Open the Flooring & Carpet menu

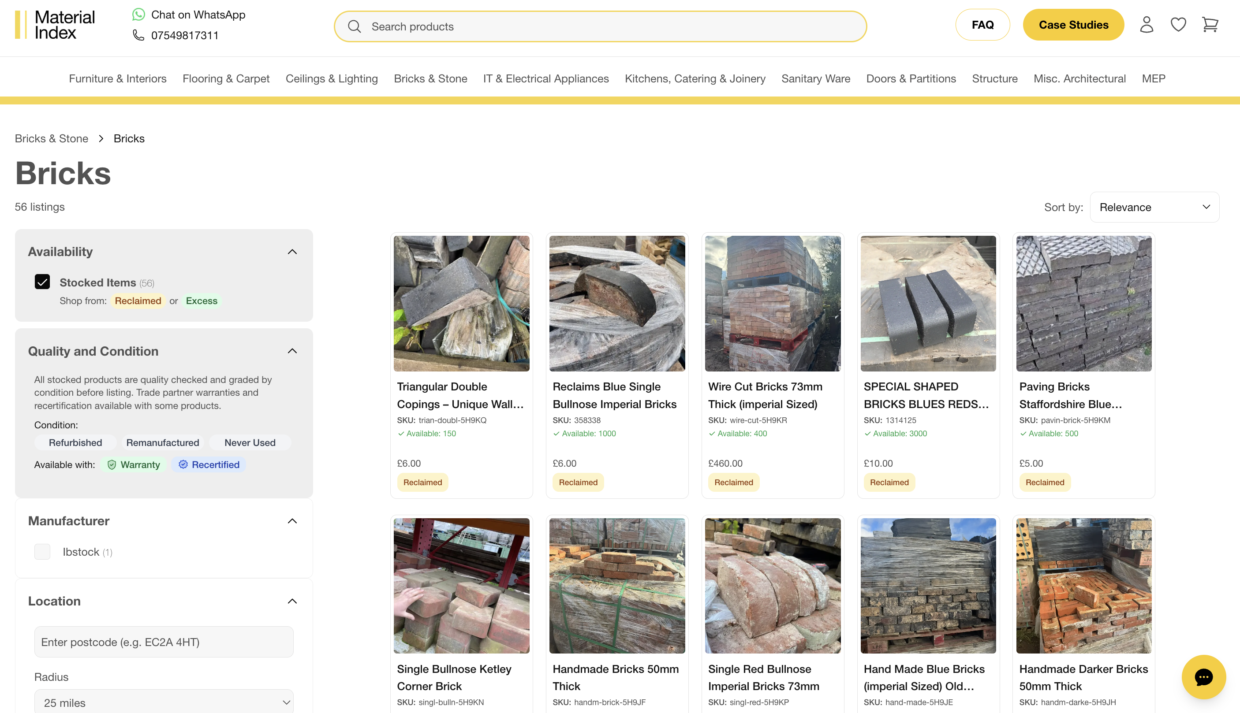coord(226,78)
